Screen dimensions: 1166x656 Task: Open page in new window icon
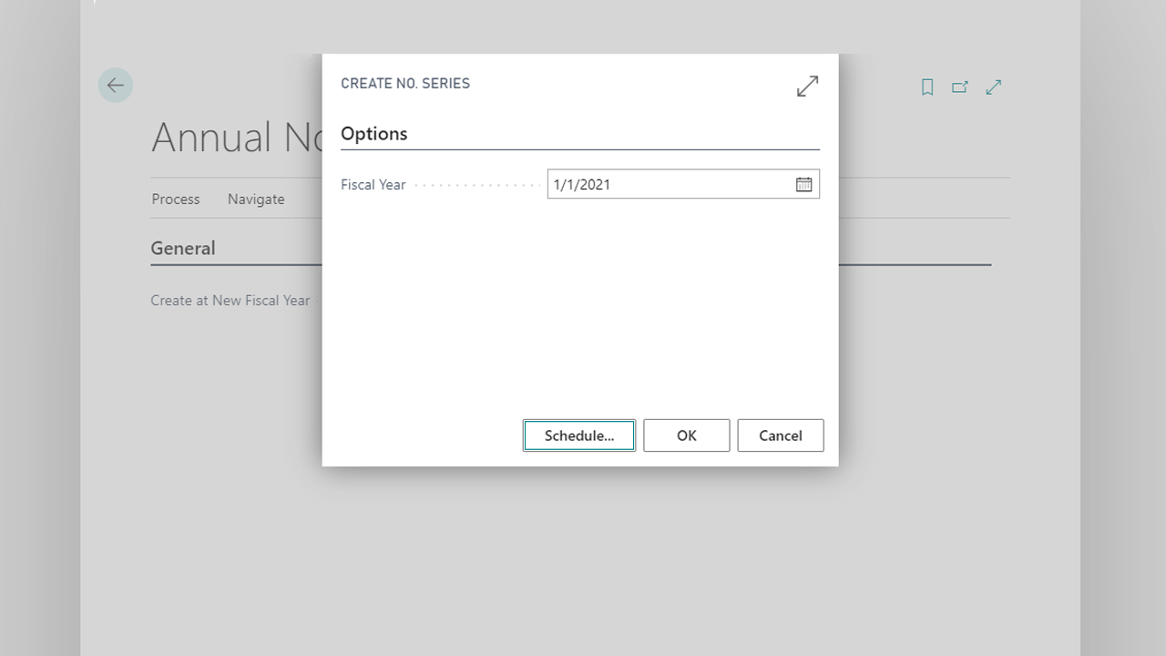point(960,87)
